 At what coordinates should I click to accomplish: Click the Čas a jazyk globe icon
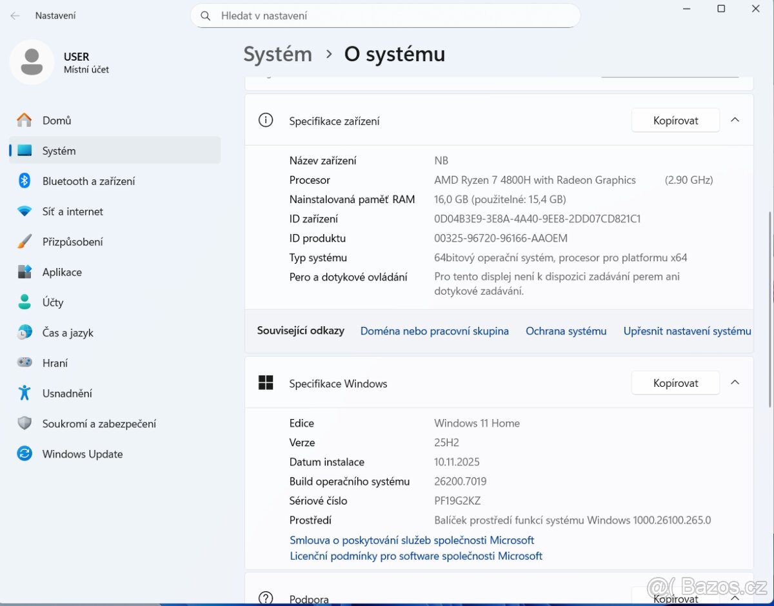pyautogui.click(x=24, y=333)
